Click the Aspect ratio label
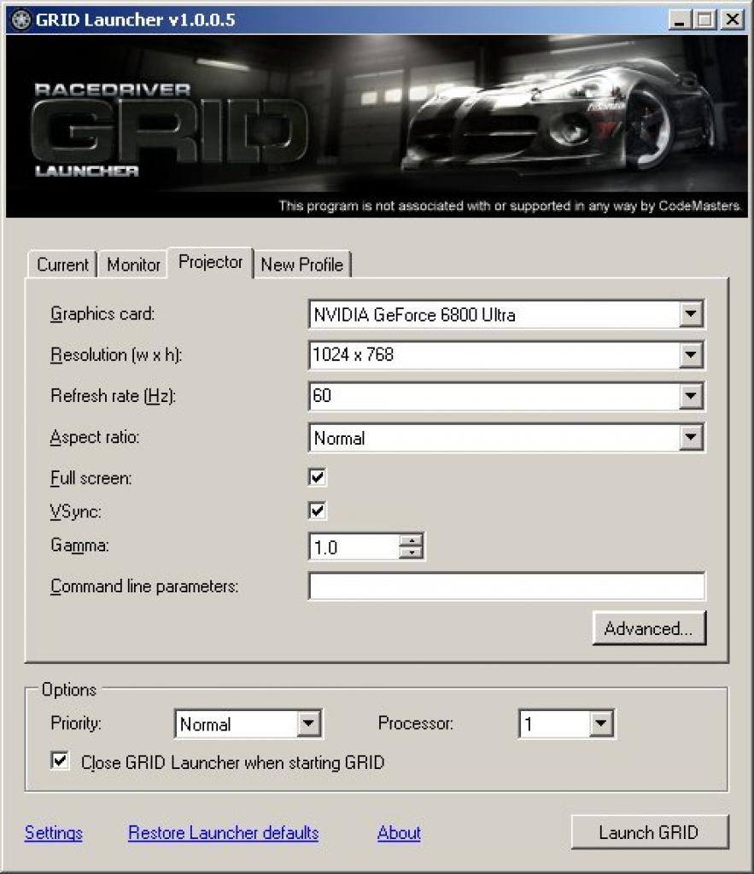 [95, 438]
